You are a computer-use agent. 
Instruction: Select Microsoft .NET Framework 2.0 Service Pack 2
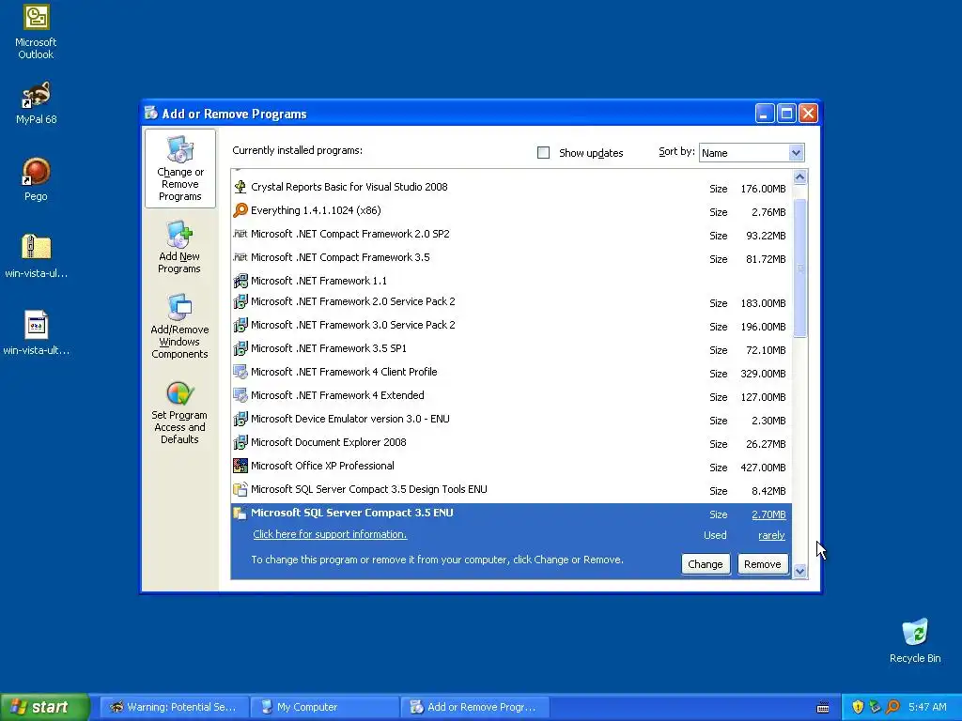click(x=510, y=302)
